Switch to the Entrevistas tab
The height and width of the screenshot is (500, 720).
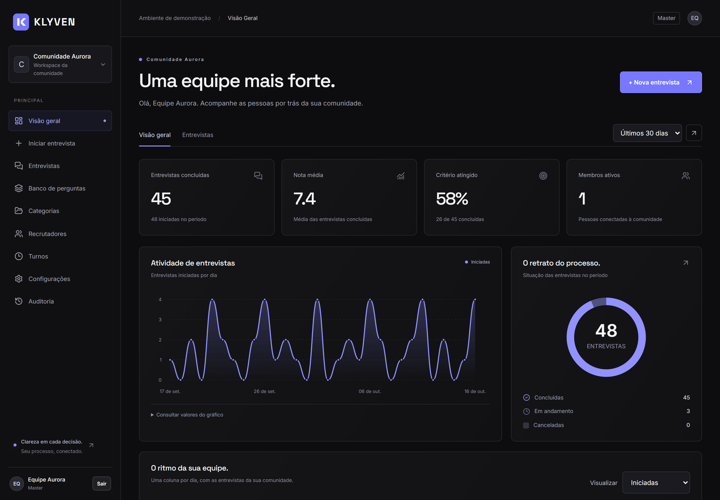click(x=198, y=135)
